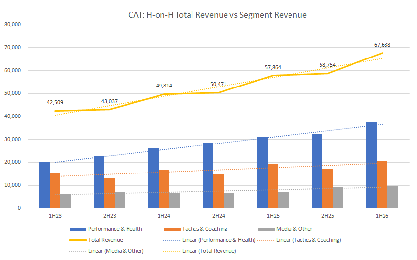Viewport: 417px width, 260px height.
Task: Select Linear (Tactics & Coaching) legend entry
Action: 307,240
